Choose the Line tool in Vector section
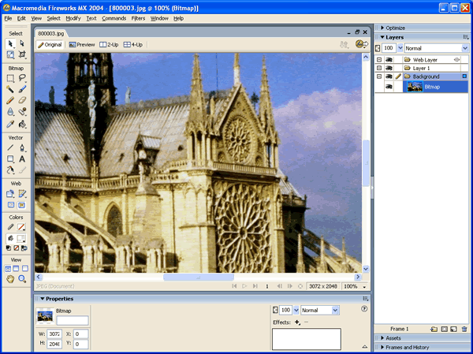473x354 pixels. pyautogui.click(x=10, y=147)
